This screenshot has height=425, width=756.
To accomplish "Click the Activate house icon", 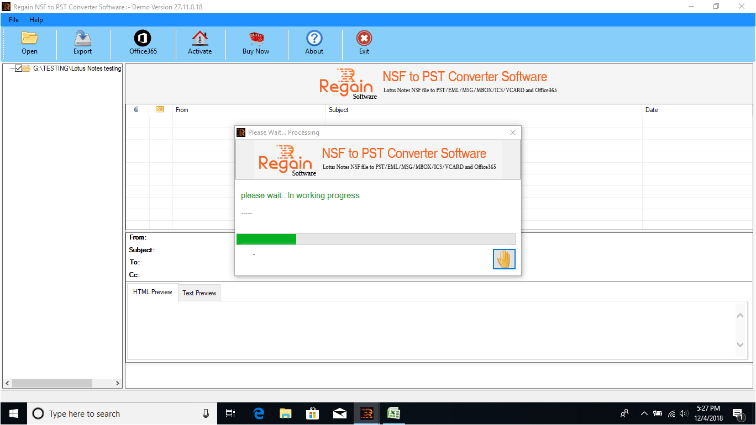I will 200,43.
